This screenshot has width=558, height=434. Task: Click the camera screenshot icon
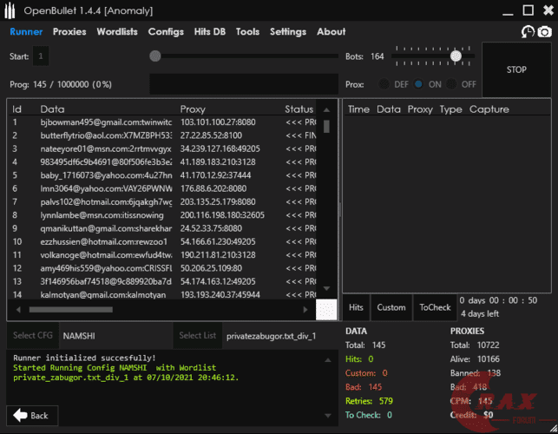coord(544,32)
